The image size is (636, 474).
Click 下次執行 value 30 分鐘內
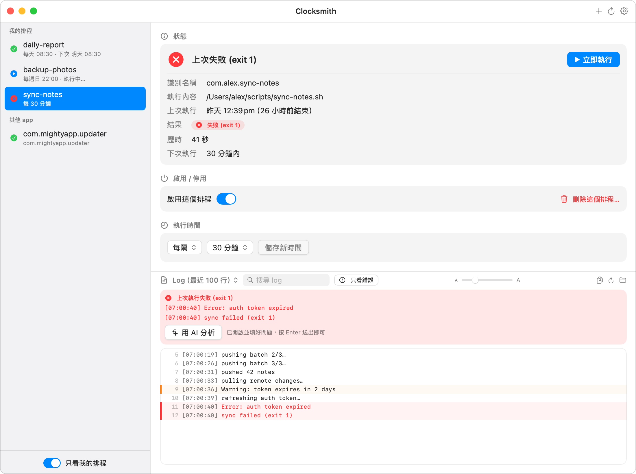(x=223, y=153)
